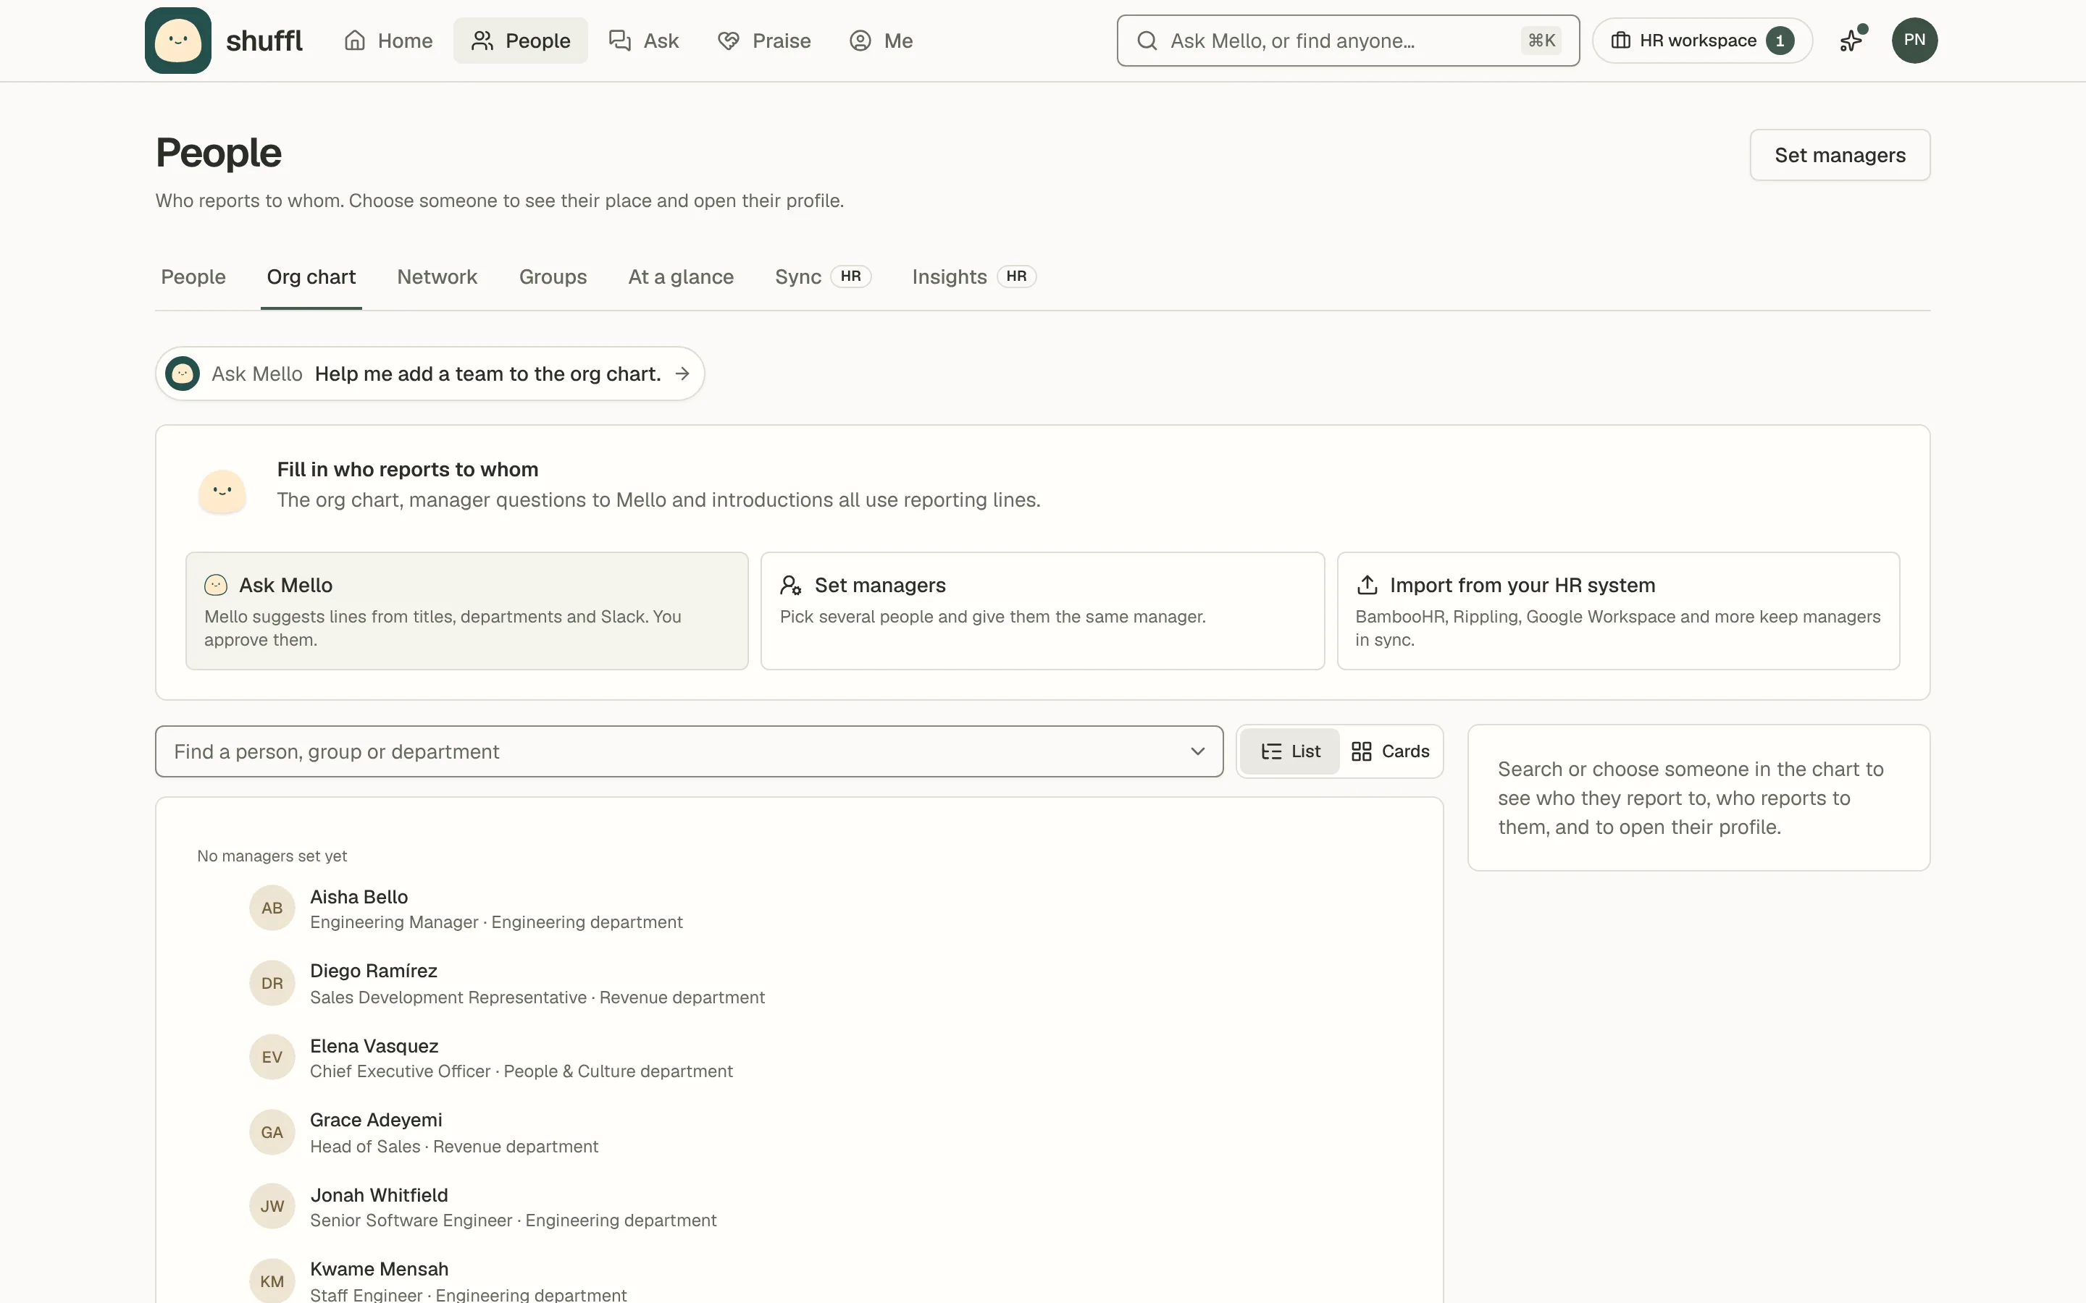
Task: Open the Me nav item
Action: 880,41
